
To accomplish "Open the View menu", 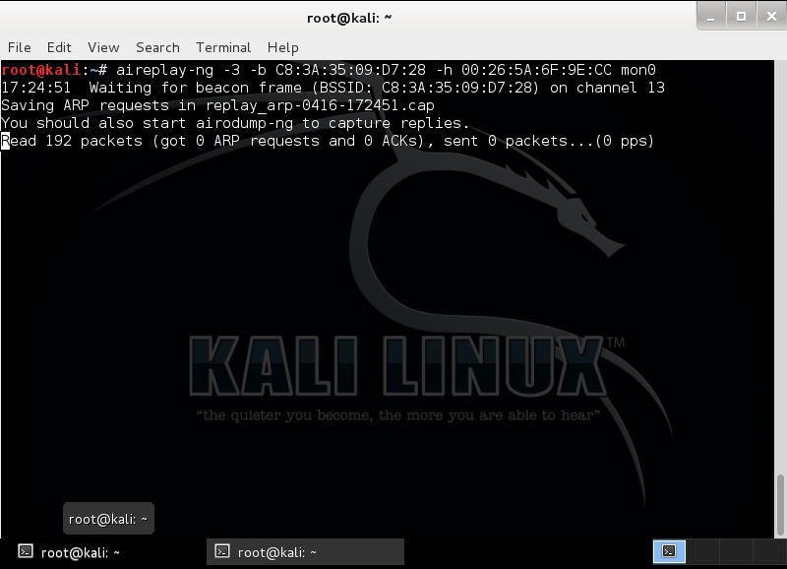I will (x=103, y=47).
